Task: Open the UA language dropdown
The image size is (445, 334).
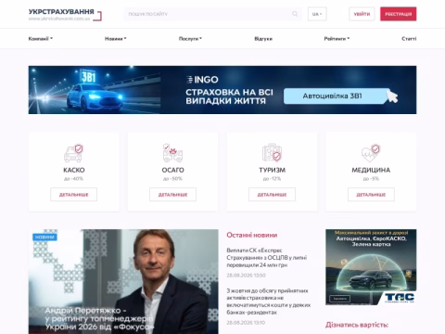Action: click(x=317, y=14)
